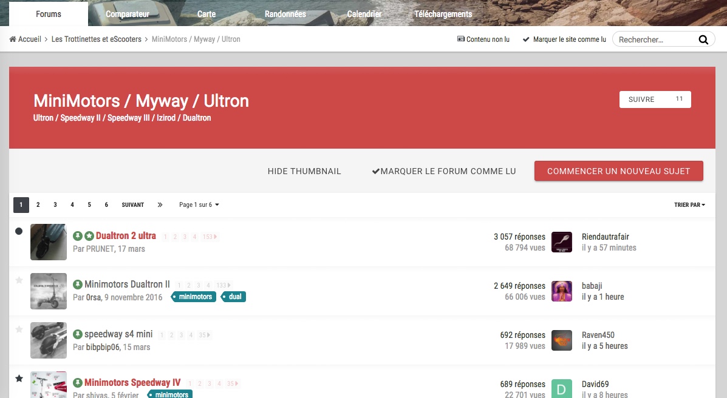Image resolution: width=727 pixels, height=398 pixels.
Task: Click the dual tag
Action: 233,297
